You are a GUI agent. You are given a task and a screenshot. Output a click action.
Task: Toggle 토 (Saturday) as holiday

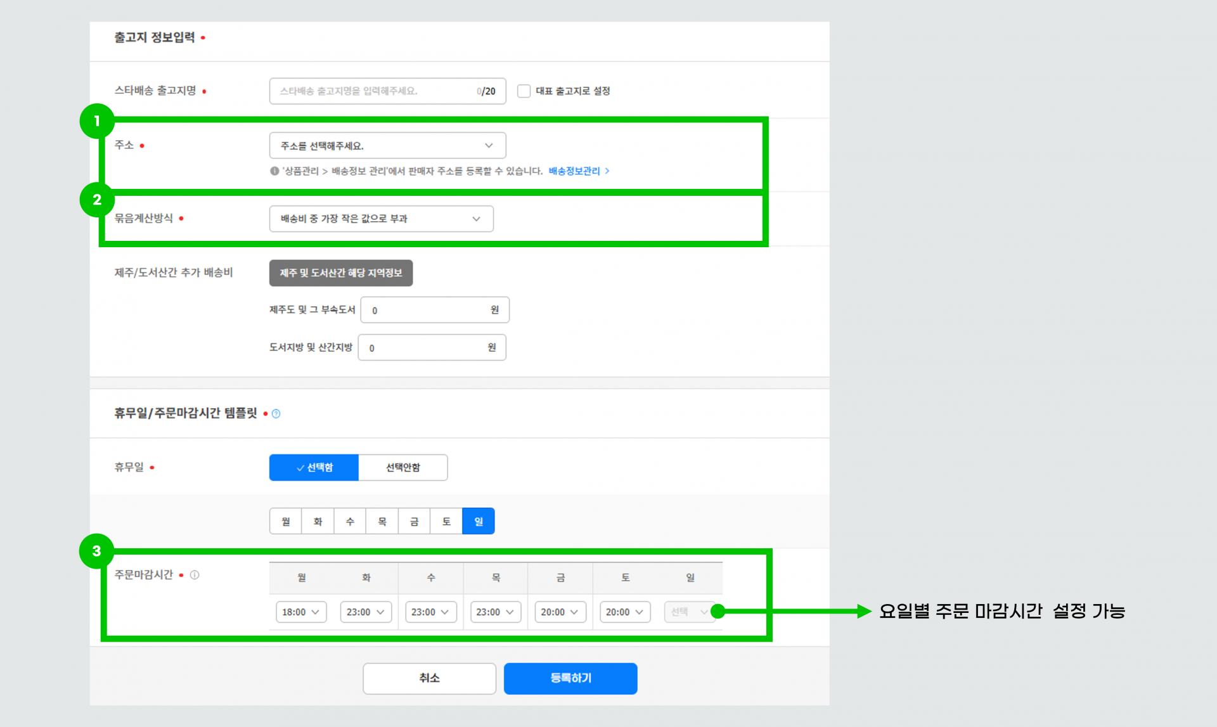pos(446,521)
